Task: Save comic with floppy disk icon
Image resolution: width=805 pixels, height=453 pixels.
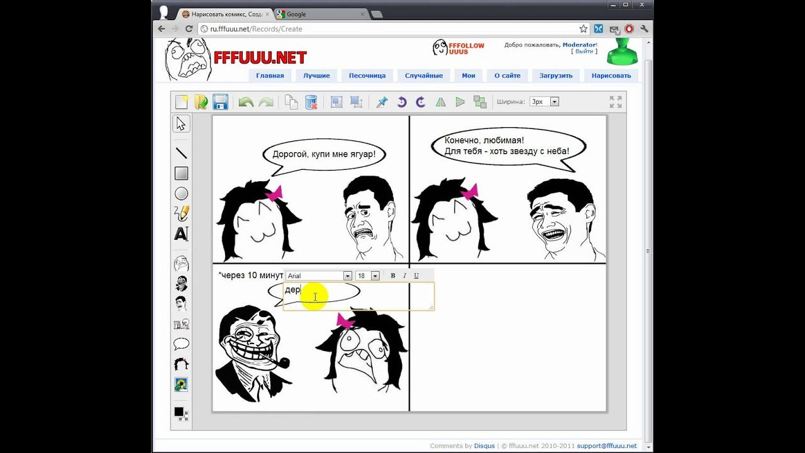Action: pyautogui.click(x=220, y=102)
